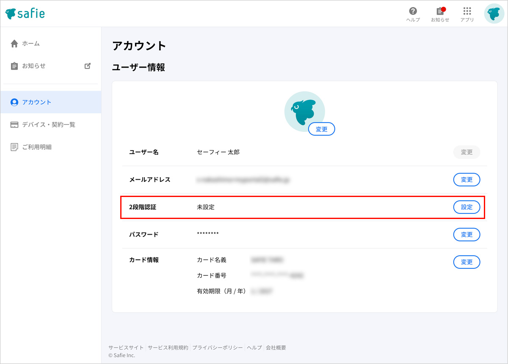Select アカウント in the sidebar
Image resolution: width=508 pixels, height=364 pixels.
click(37, 102)
